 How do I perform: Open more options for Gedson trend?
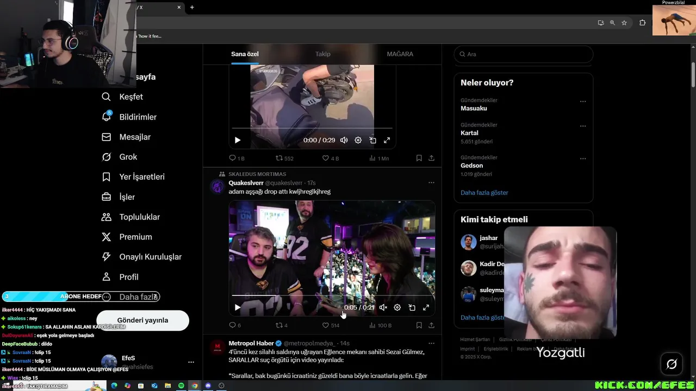click(x=583, y=159)
